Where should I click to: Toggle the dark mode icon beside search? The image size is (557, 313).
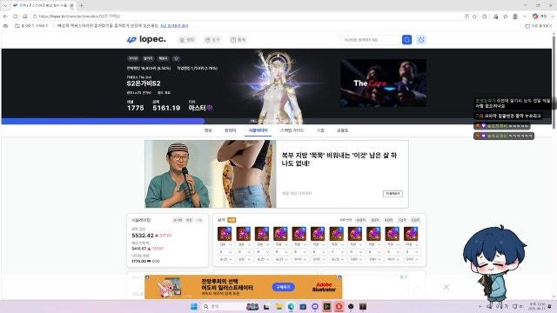pos(421,40)
